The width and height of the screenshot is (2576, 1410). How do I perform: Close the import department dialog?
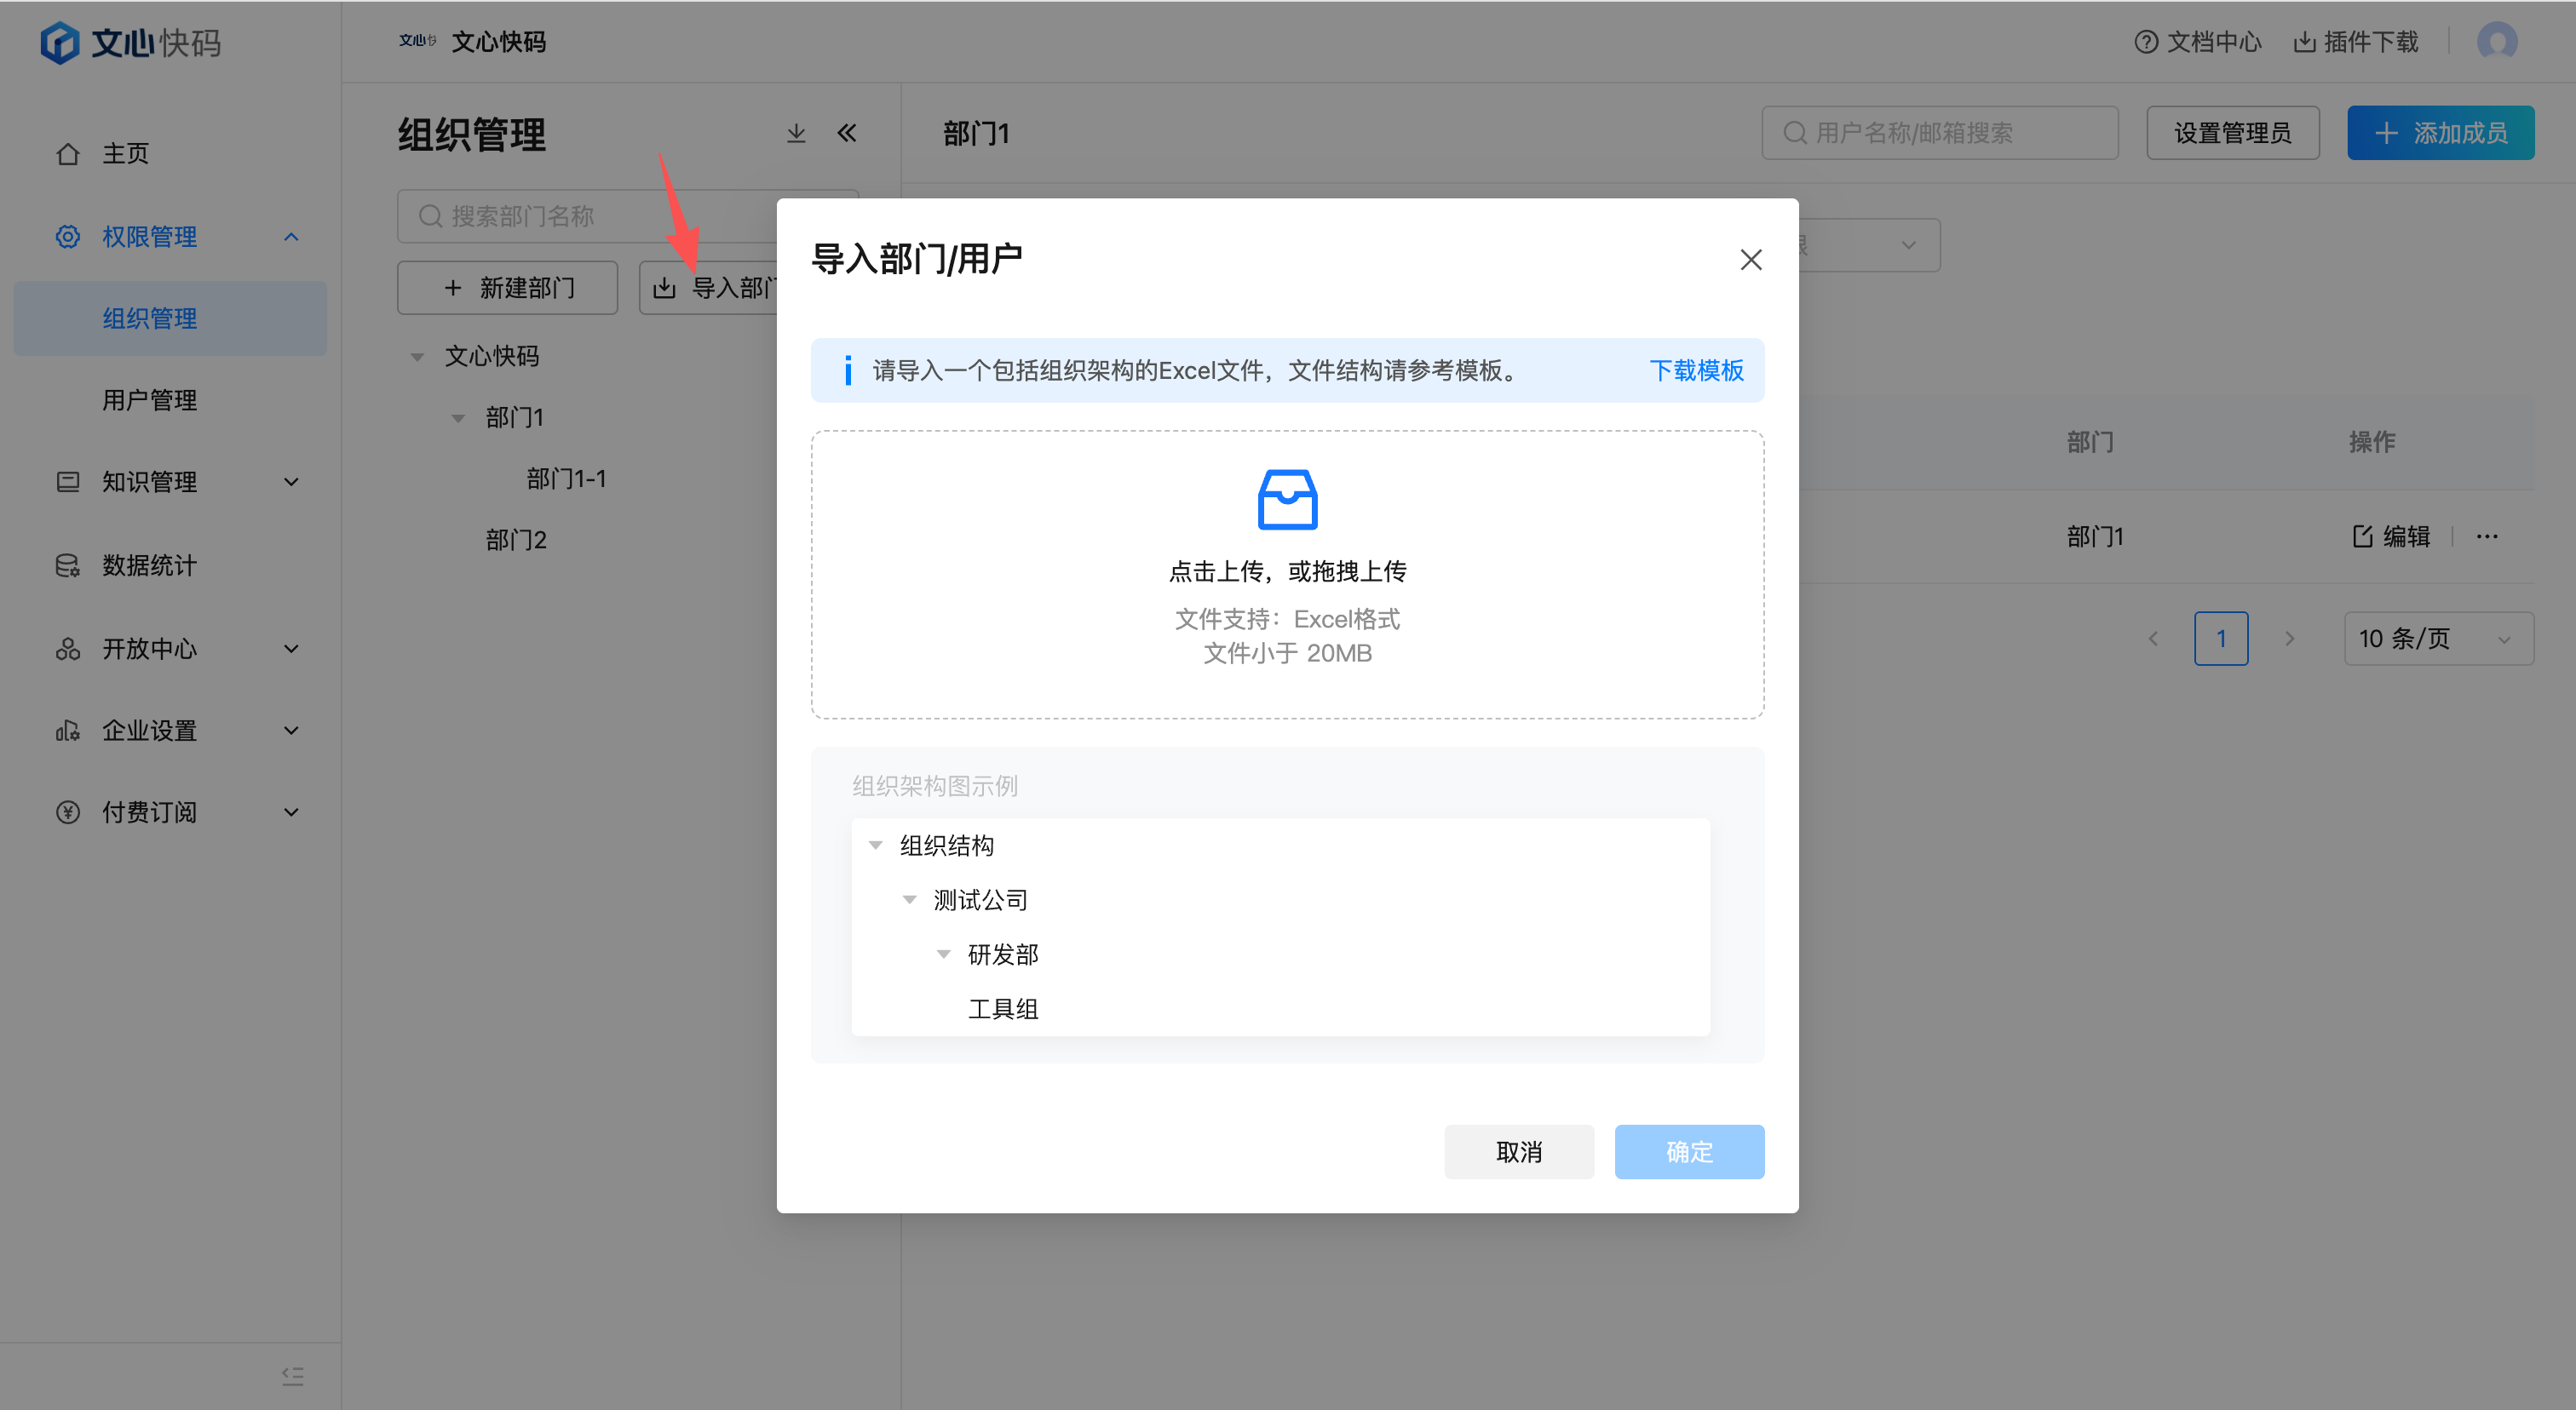pos(1750,260)
